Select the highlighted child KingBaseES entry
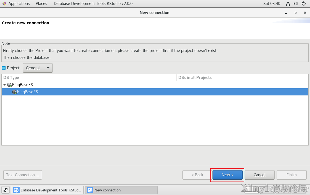 click(x=155, y=92)
